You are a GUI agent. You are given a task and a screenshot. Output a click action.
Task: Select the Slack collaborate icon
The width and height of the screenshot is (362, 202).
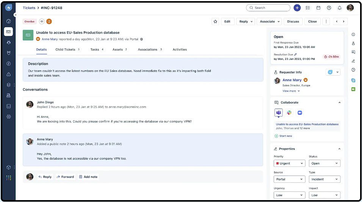(x=289, y=113)
